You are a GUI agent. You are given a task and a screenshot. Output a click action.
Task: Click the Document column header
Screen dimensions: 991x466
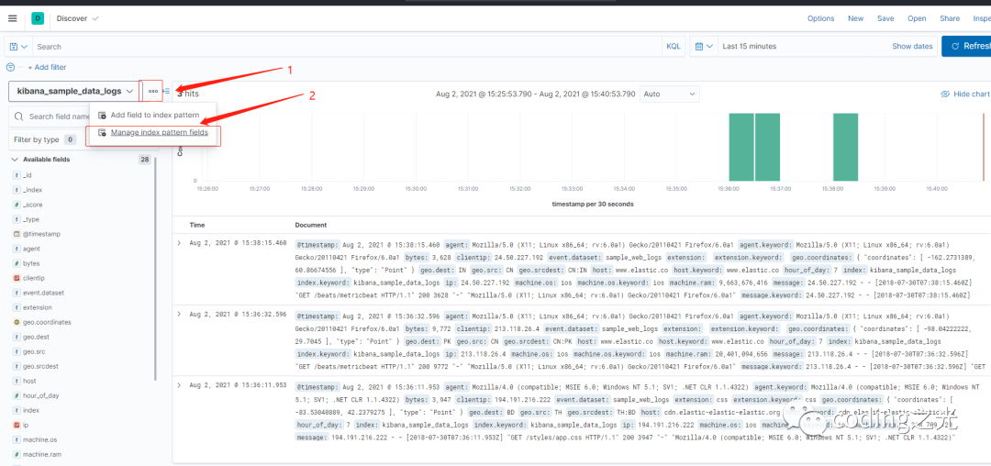click(x=311, y=225)
